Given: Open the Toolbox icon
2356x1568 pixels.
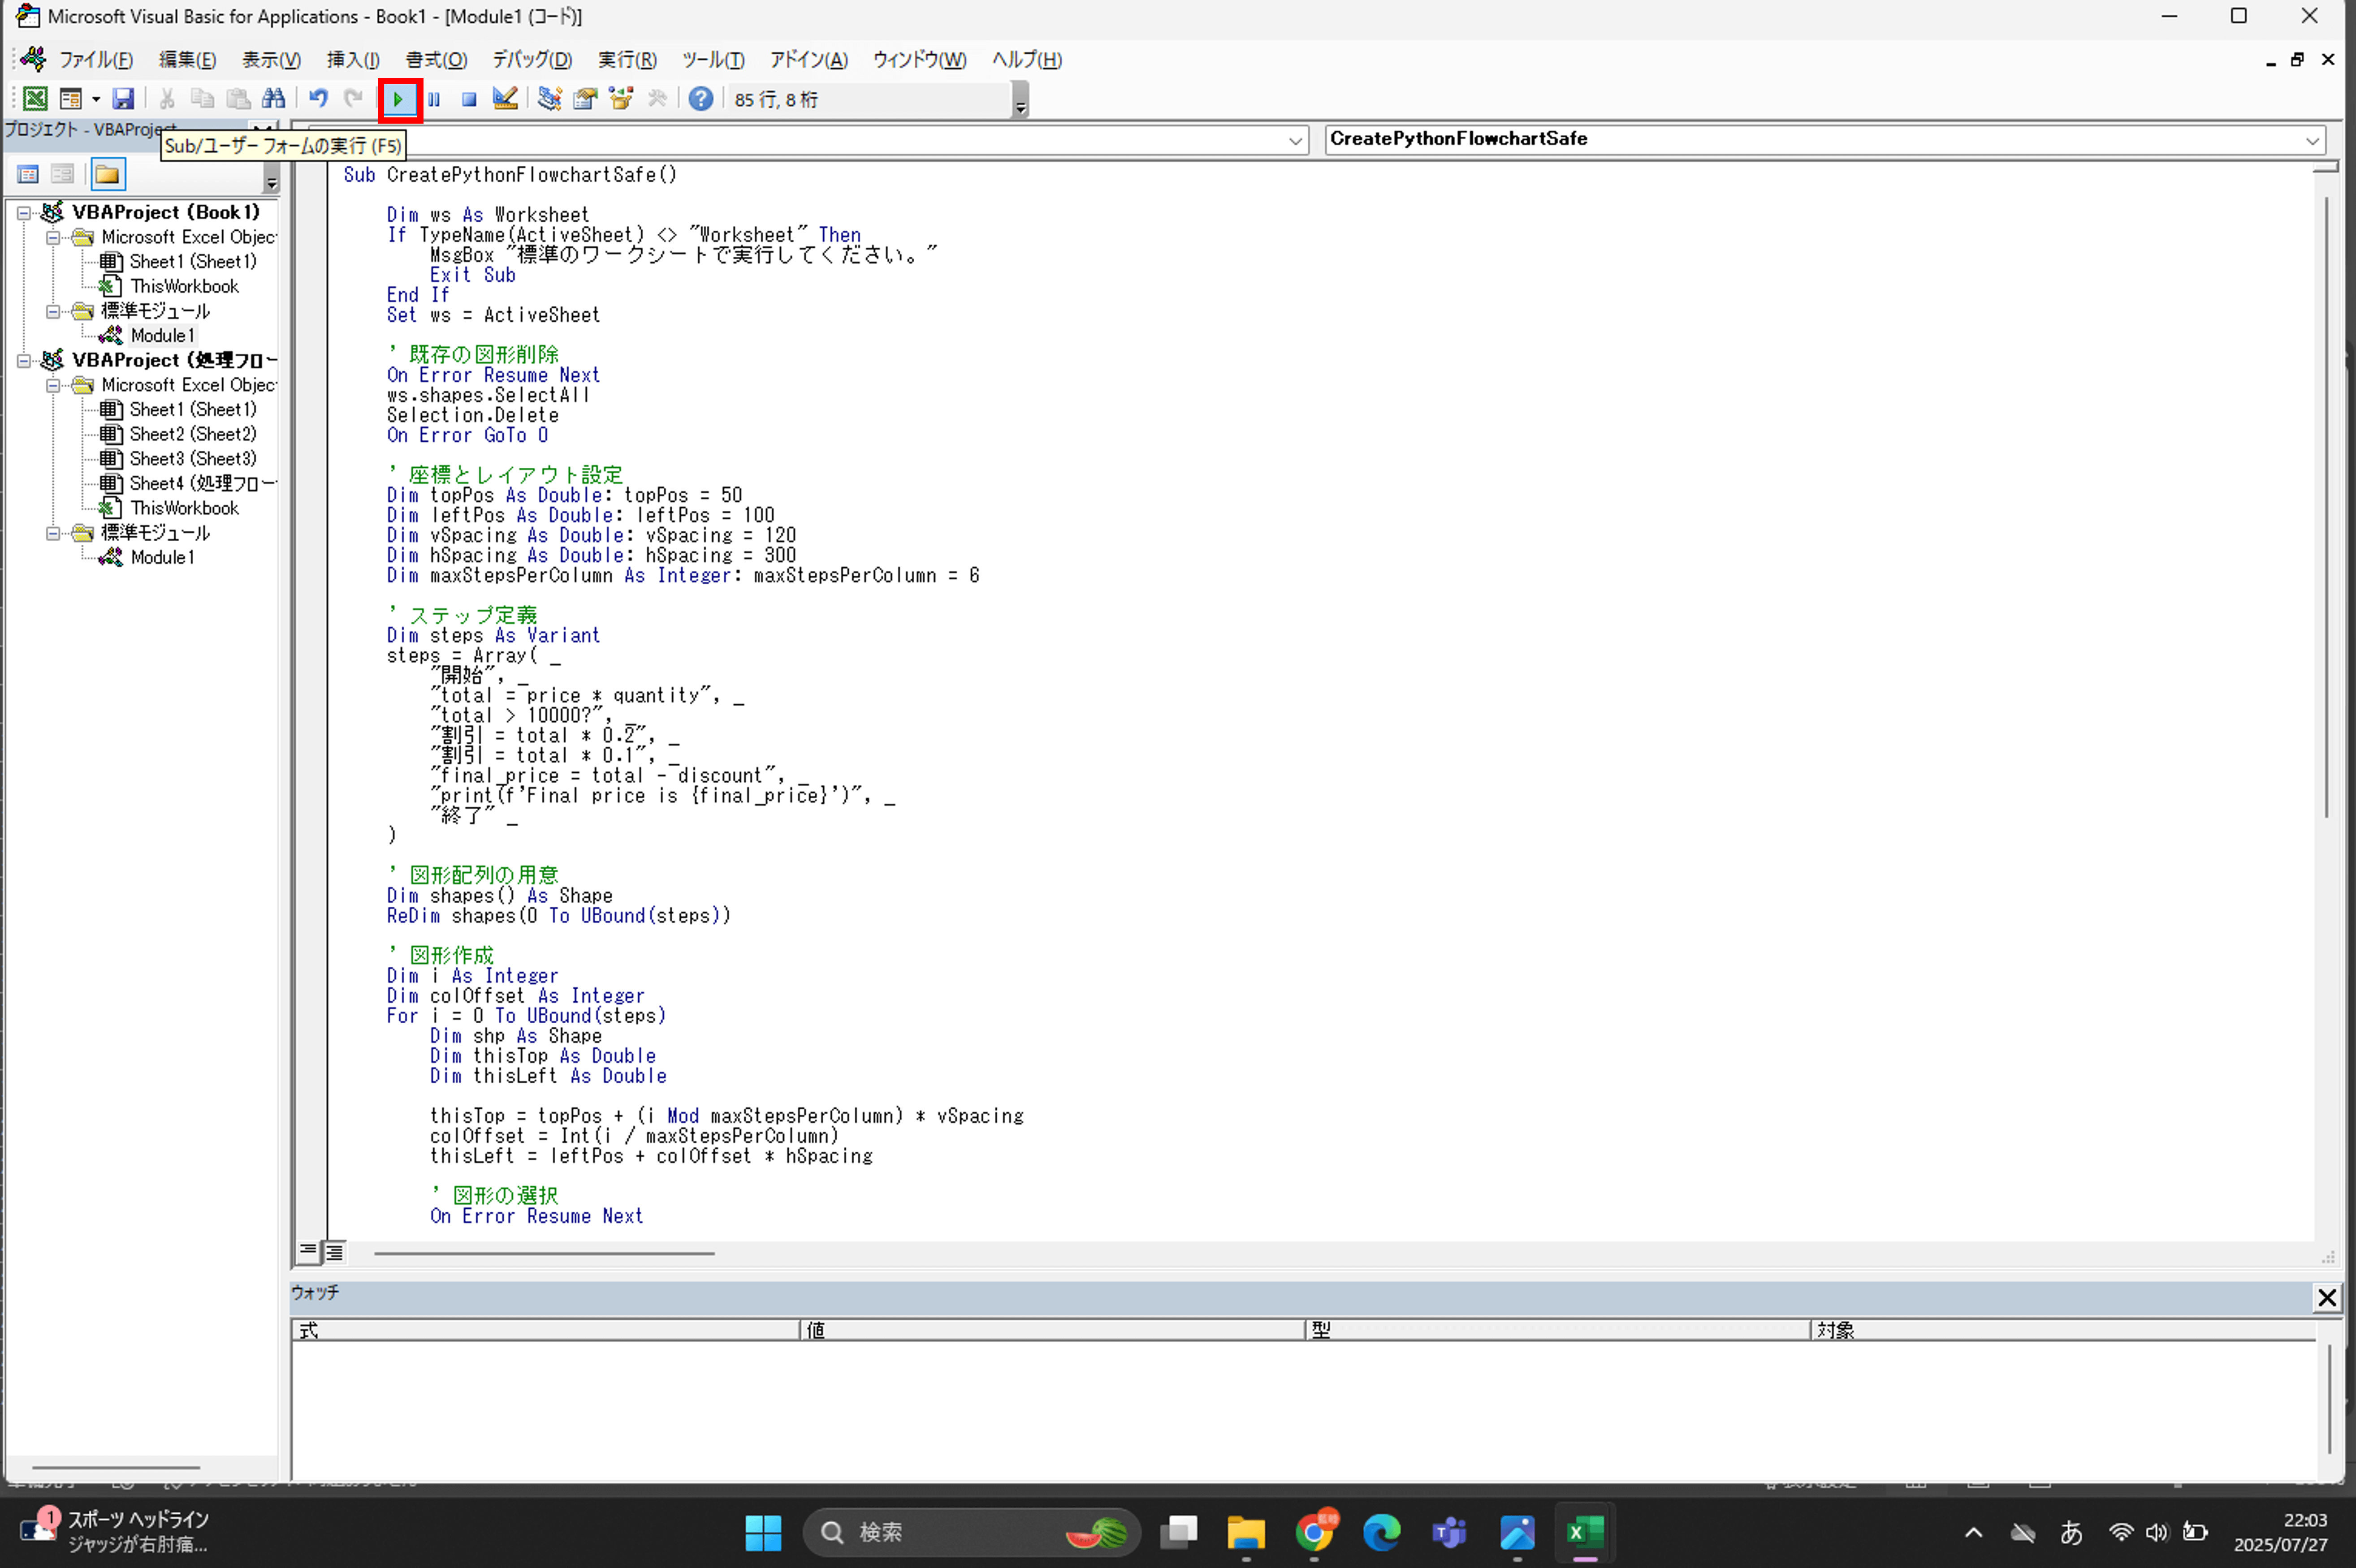Looking at the screenshot, I should click(x=657, y=99).
